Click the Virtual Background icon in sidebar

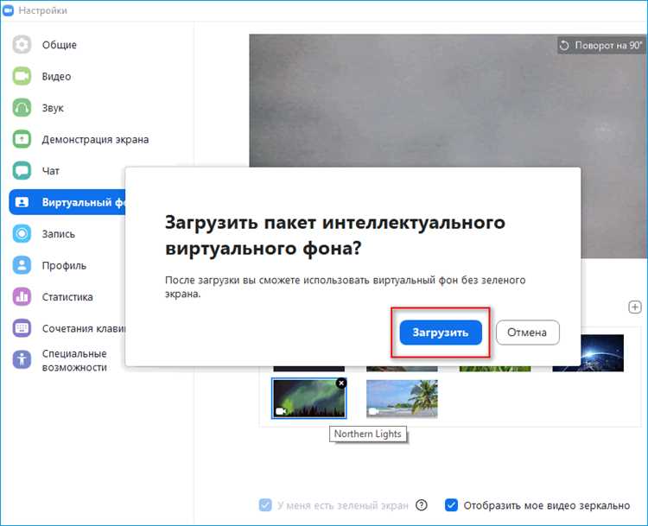coord(22,202)
